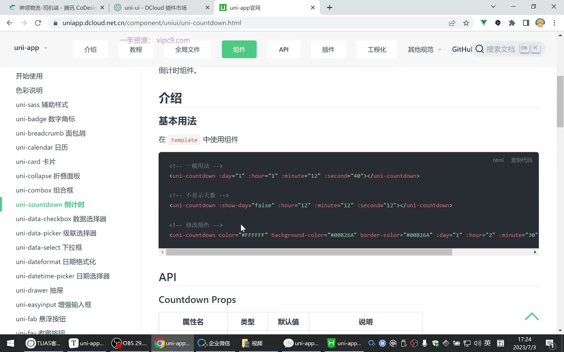The height and width of the screenshot is (352, 564).
Task: Reload the current page
Action: (x=38, y=23)
